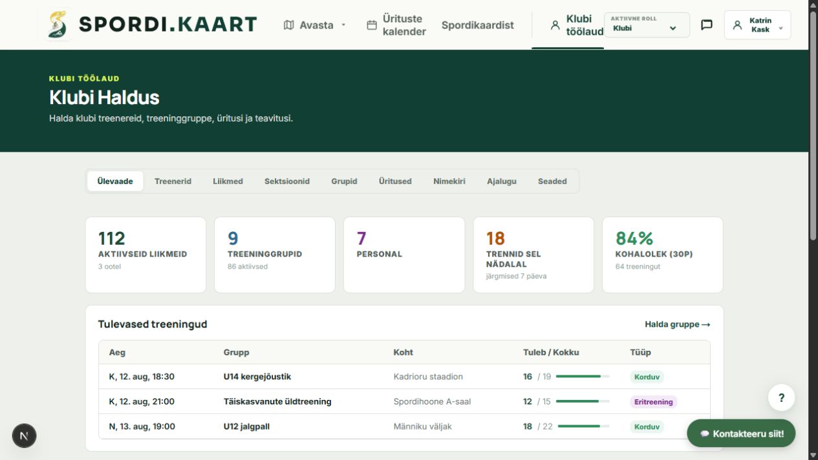Click the Korduv badge in U12 jalgpall row

tap(647, 426)
